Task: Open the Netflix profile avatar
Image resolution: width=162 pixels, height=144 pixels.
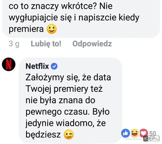Action: [x=9, y=64]
